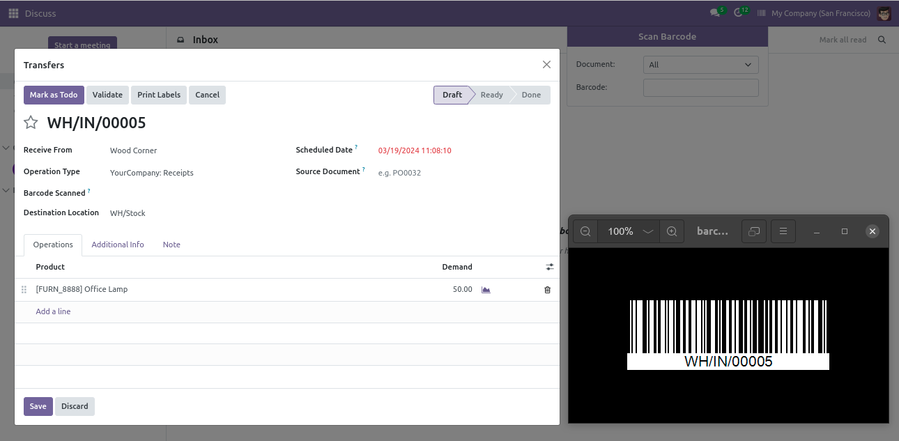Click the Discuss app title
This screenshot has height=441, width=899.
(x=40, y=13)
